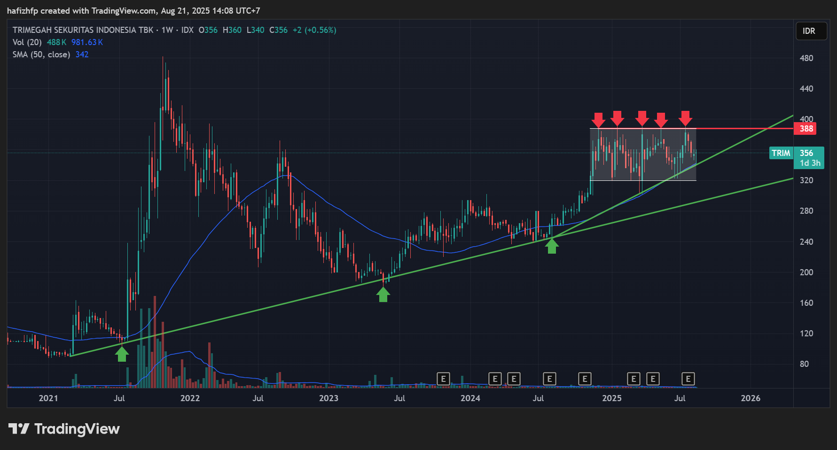This screenshot has height=450, width=837.
Task: Click the 'SMA (50, close)' indicator legend
Action: click(x=41, y=54)
